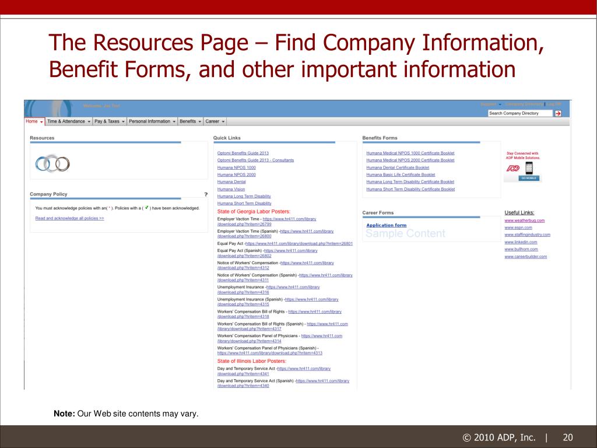Image resolution: width=597 pixels, height=448 pixels.
Task: Open Humana Short Term Disability Certificate Booklet
Action: (x=410, y=190)
